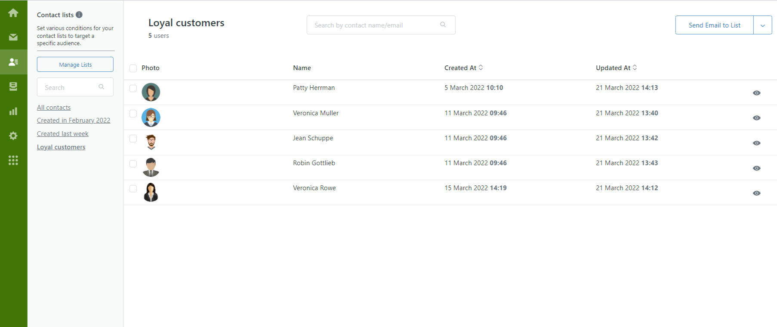Click the name Patty Herrman
The image size is (777, 327).
coord(314,88)
